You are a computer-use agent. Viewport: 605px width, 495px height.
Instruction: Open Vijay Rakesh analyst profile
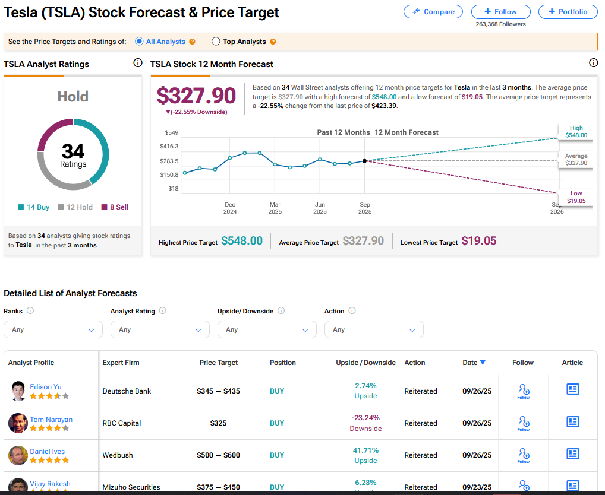(x=50, y=484)
